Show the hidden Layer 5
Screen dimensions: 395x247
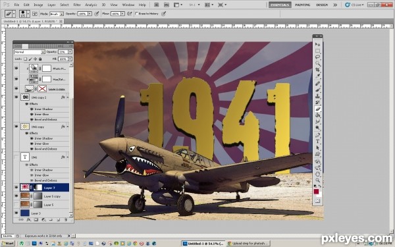tap(16, 205)
